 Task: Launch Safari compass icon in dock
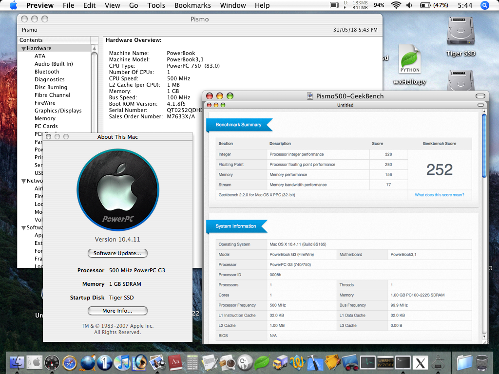70,362
